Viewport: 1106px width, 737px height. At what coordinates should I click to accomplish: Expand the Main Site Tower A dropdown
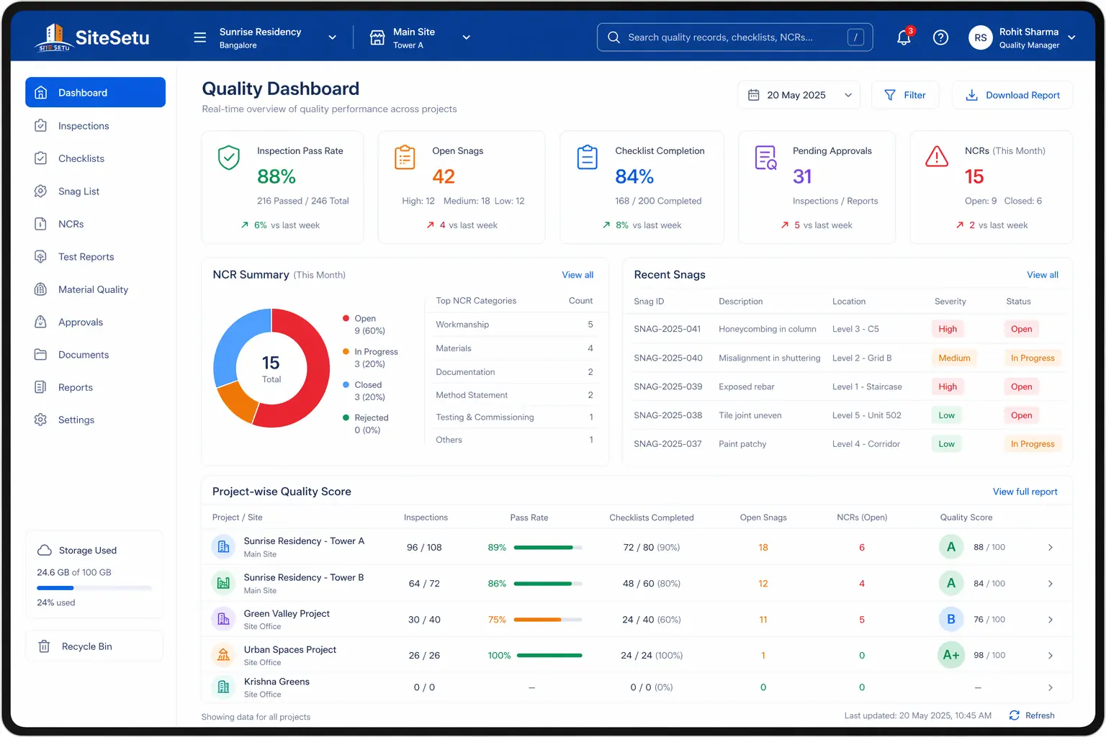point(466,37)
